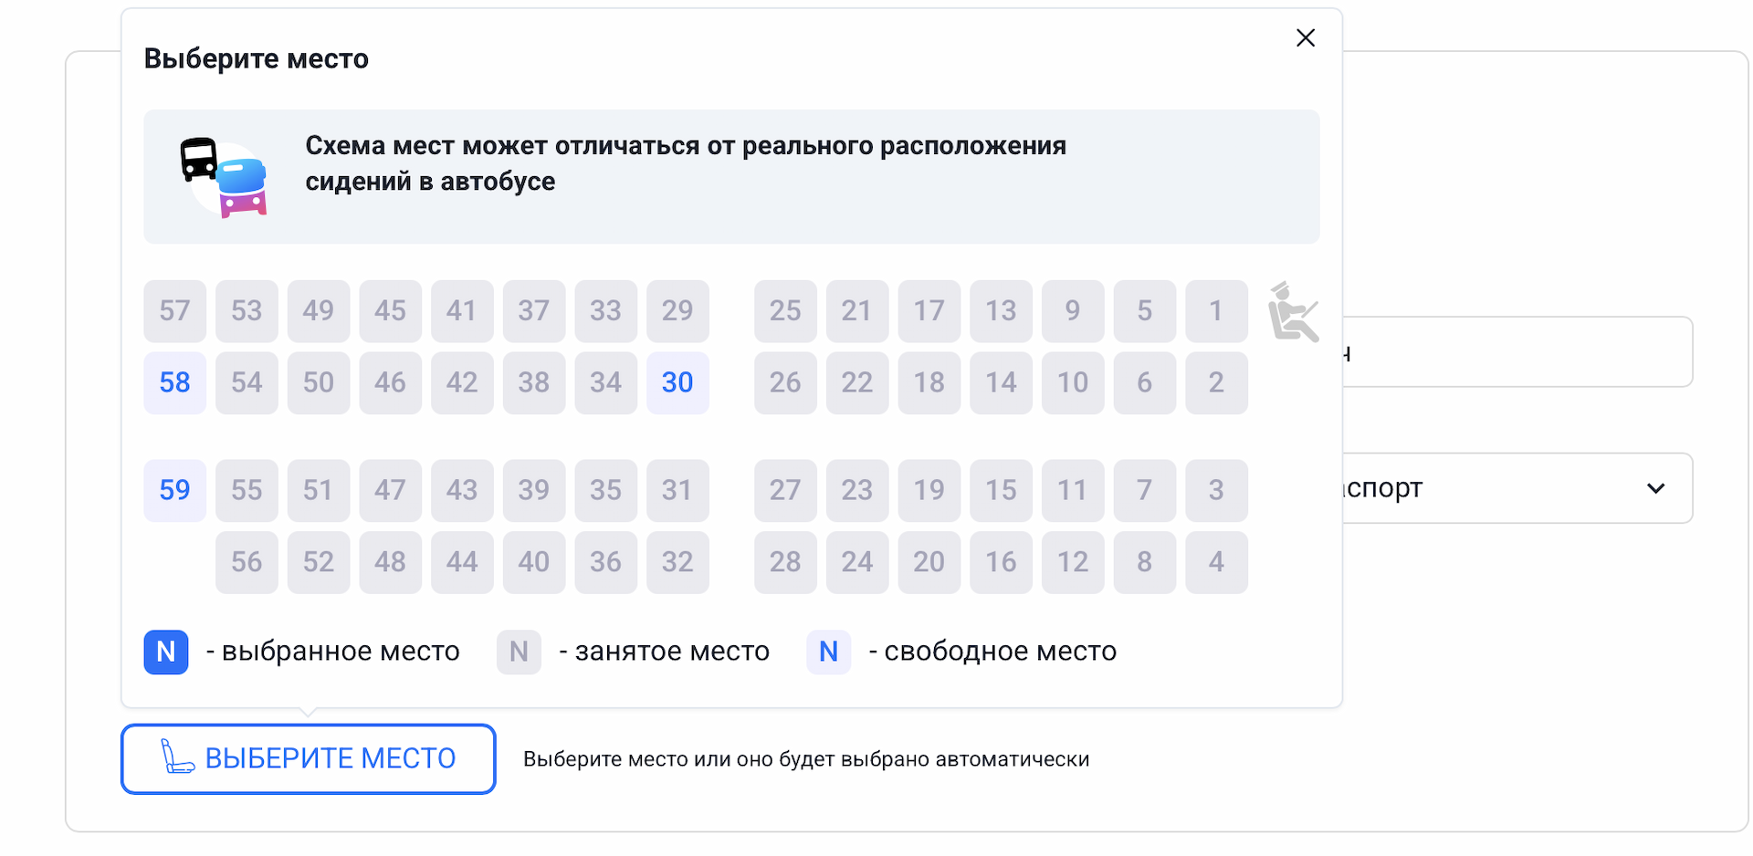This screenshot has width=1753, height=856.
Task: Close the seat selection popup
Action: click(x=1306, y=37)
